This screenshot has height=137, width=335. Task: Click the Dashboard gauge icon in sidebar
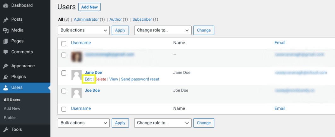pyautogui.click(x=6, y=5)
